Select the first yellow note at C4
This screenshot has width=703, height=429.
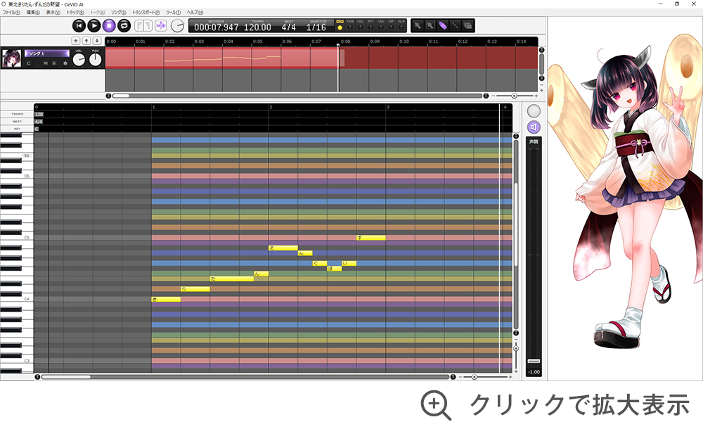167,300
